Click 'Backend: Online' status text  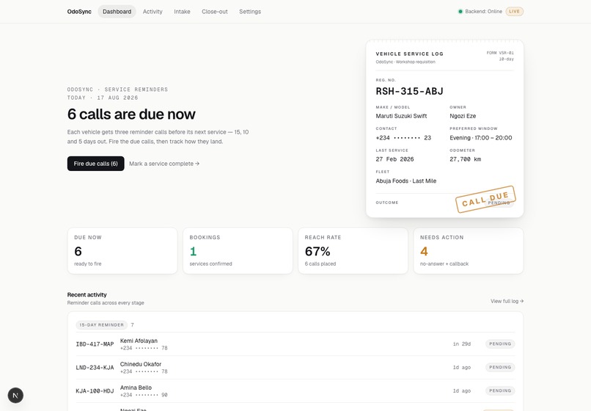tap(484, 12)
